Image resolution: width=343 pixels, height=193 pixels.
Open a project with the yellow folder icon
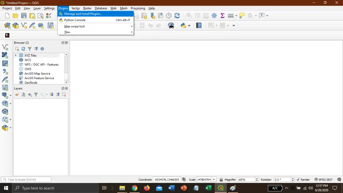(15, 15)
